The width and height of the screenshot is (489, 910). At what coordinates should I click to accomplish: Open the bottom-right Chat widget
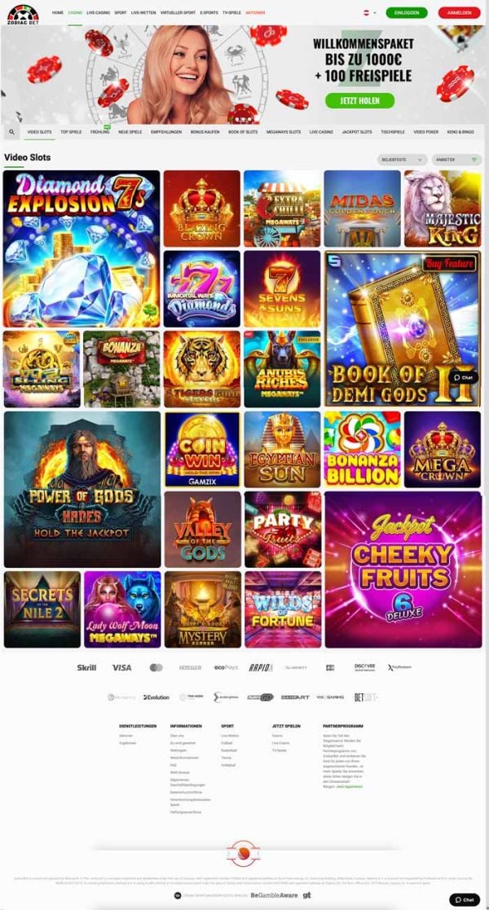(x=465, y=899)
